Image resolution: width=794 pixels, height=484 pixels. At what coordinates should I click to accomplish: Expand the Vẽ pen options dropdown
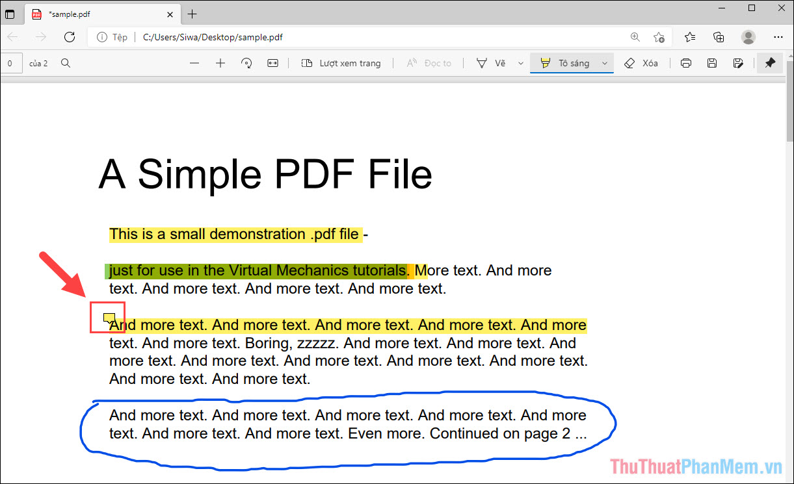[x=520, y=62]
